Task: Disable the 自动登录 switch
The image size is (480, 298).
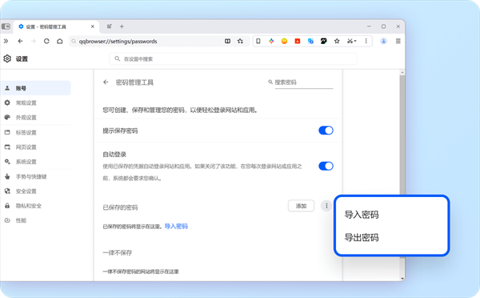Action: pos(326,166)
